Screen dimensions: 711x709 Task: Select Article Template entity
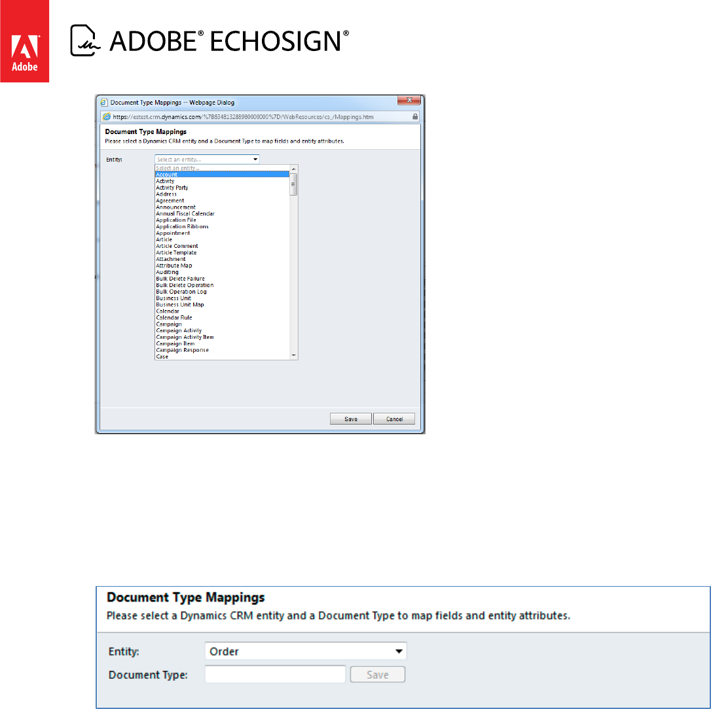point(222,252)
